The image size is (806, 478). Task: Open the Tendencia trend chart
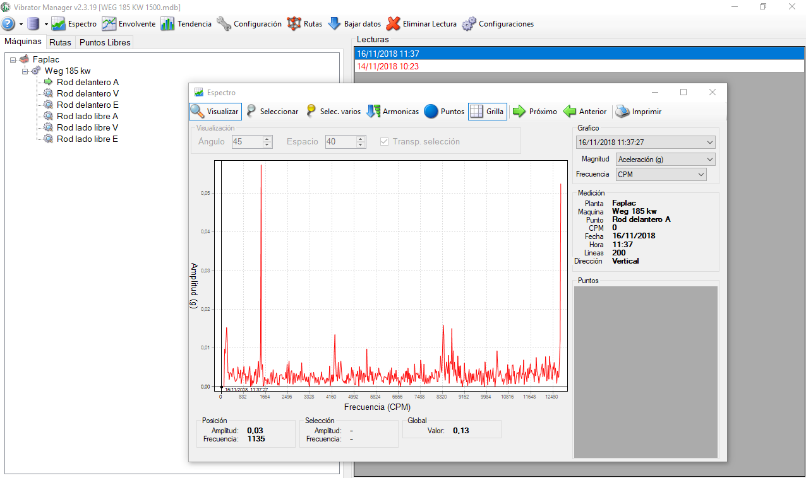[186, 24]
